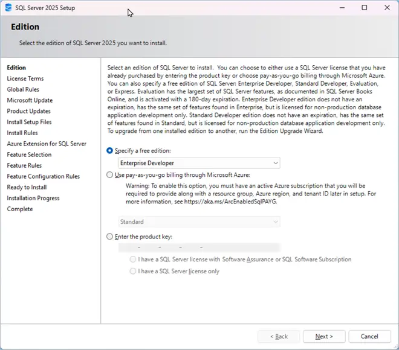This screenshot has height=350, width=399.
Task: Click Feature Selection in the step list
Action: (29, 154)
